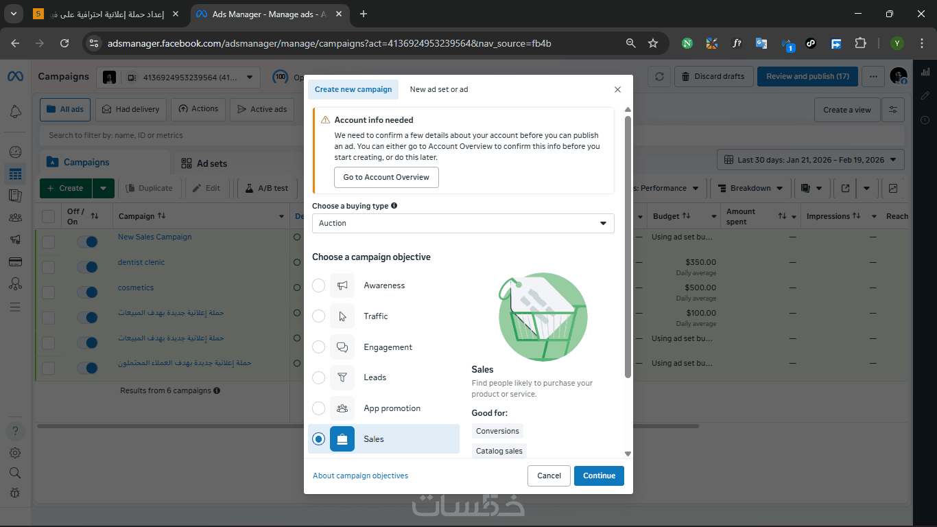The height and width of the screenshot is (527, 937).
Task: Open About campaign objectives link
Action: (x=360, y=476)
